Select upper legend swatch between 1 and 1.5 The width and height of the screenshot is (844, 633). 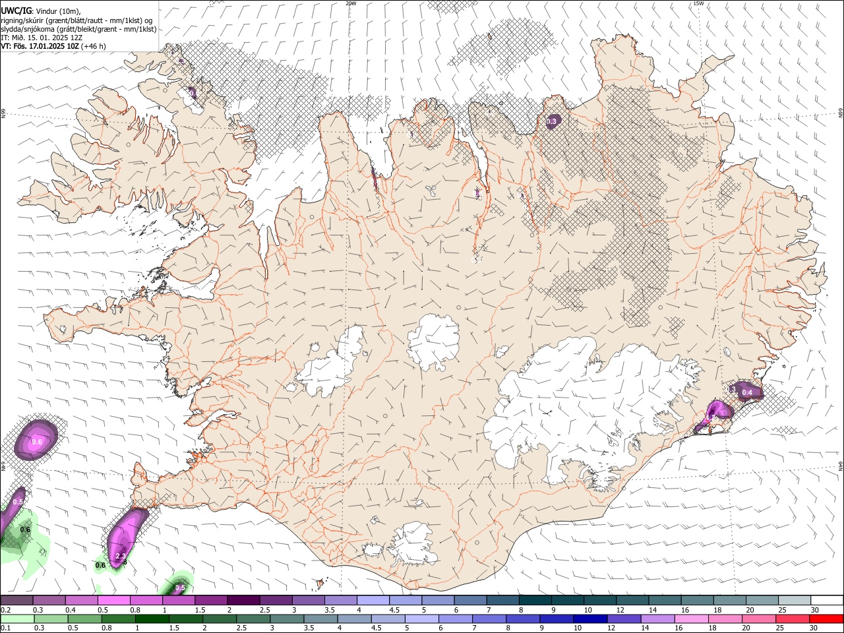179,601
